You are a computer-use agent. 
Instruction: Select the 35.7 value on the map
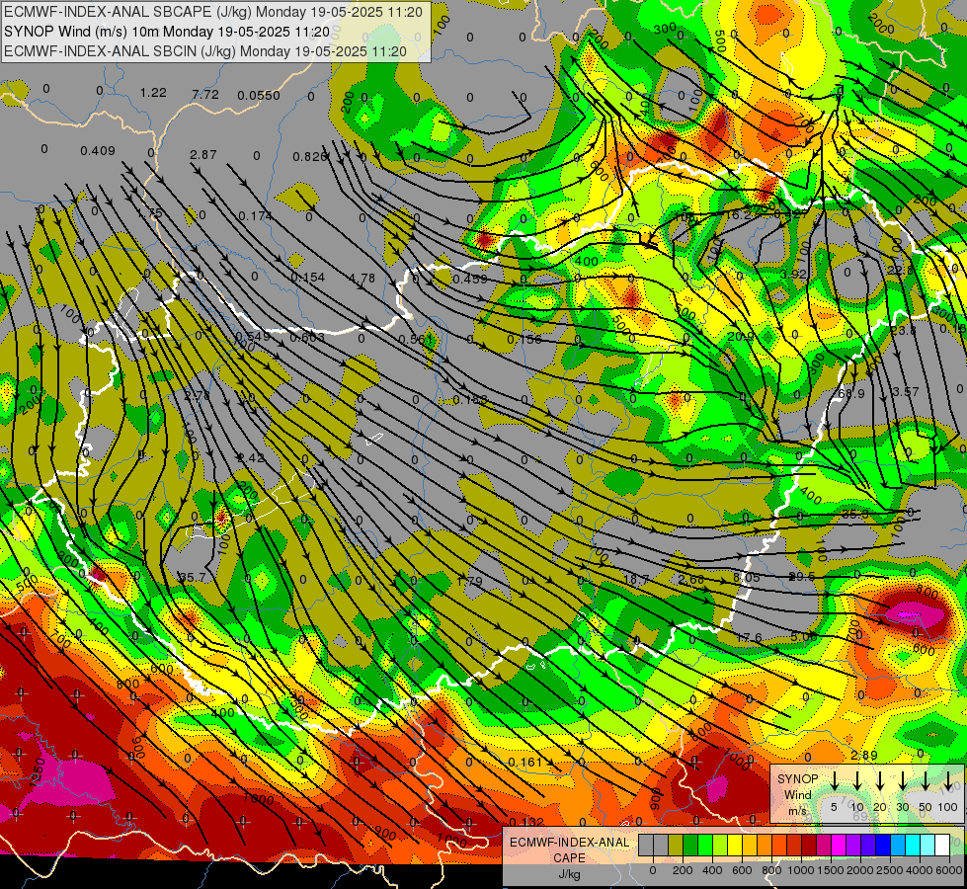click(x=193, y=578)
